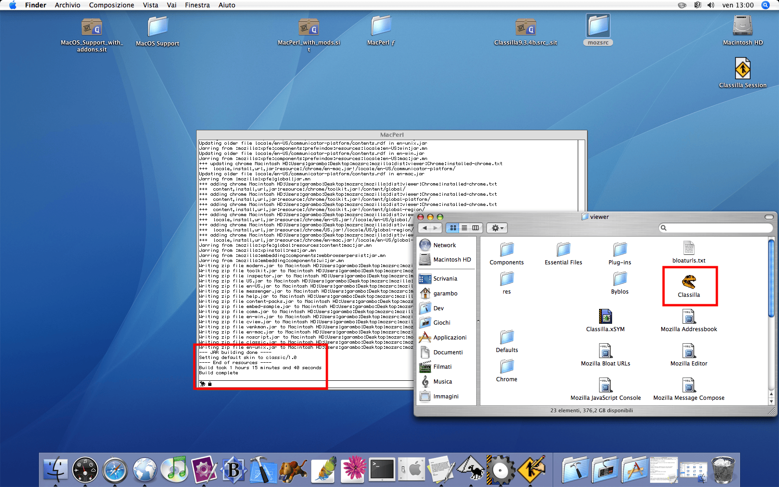Select the Defaults folder in viewer
This screenshot has width=779, height=487.
click(507, 341)
